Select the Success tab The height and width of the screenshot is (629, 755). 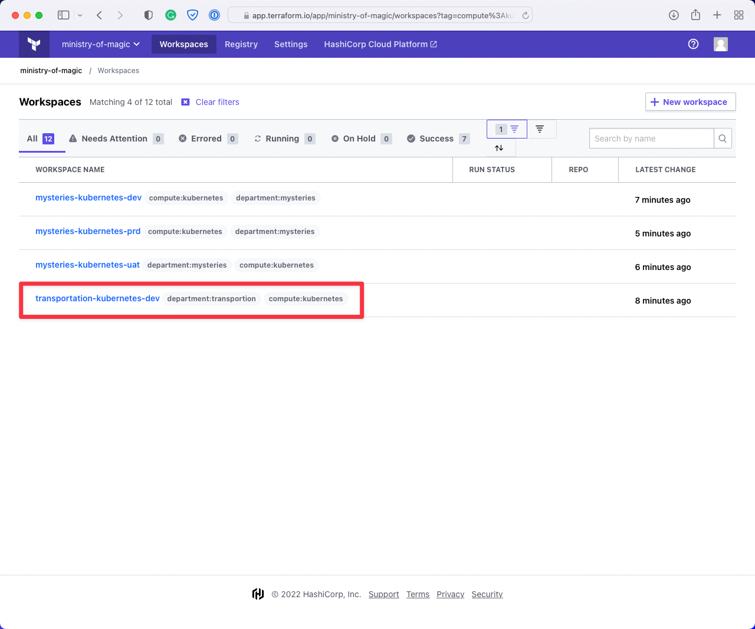tap(438, 139)
